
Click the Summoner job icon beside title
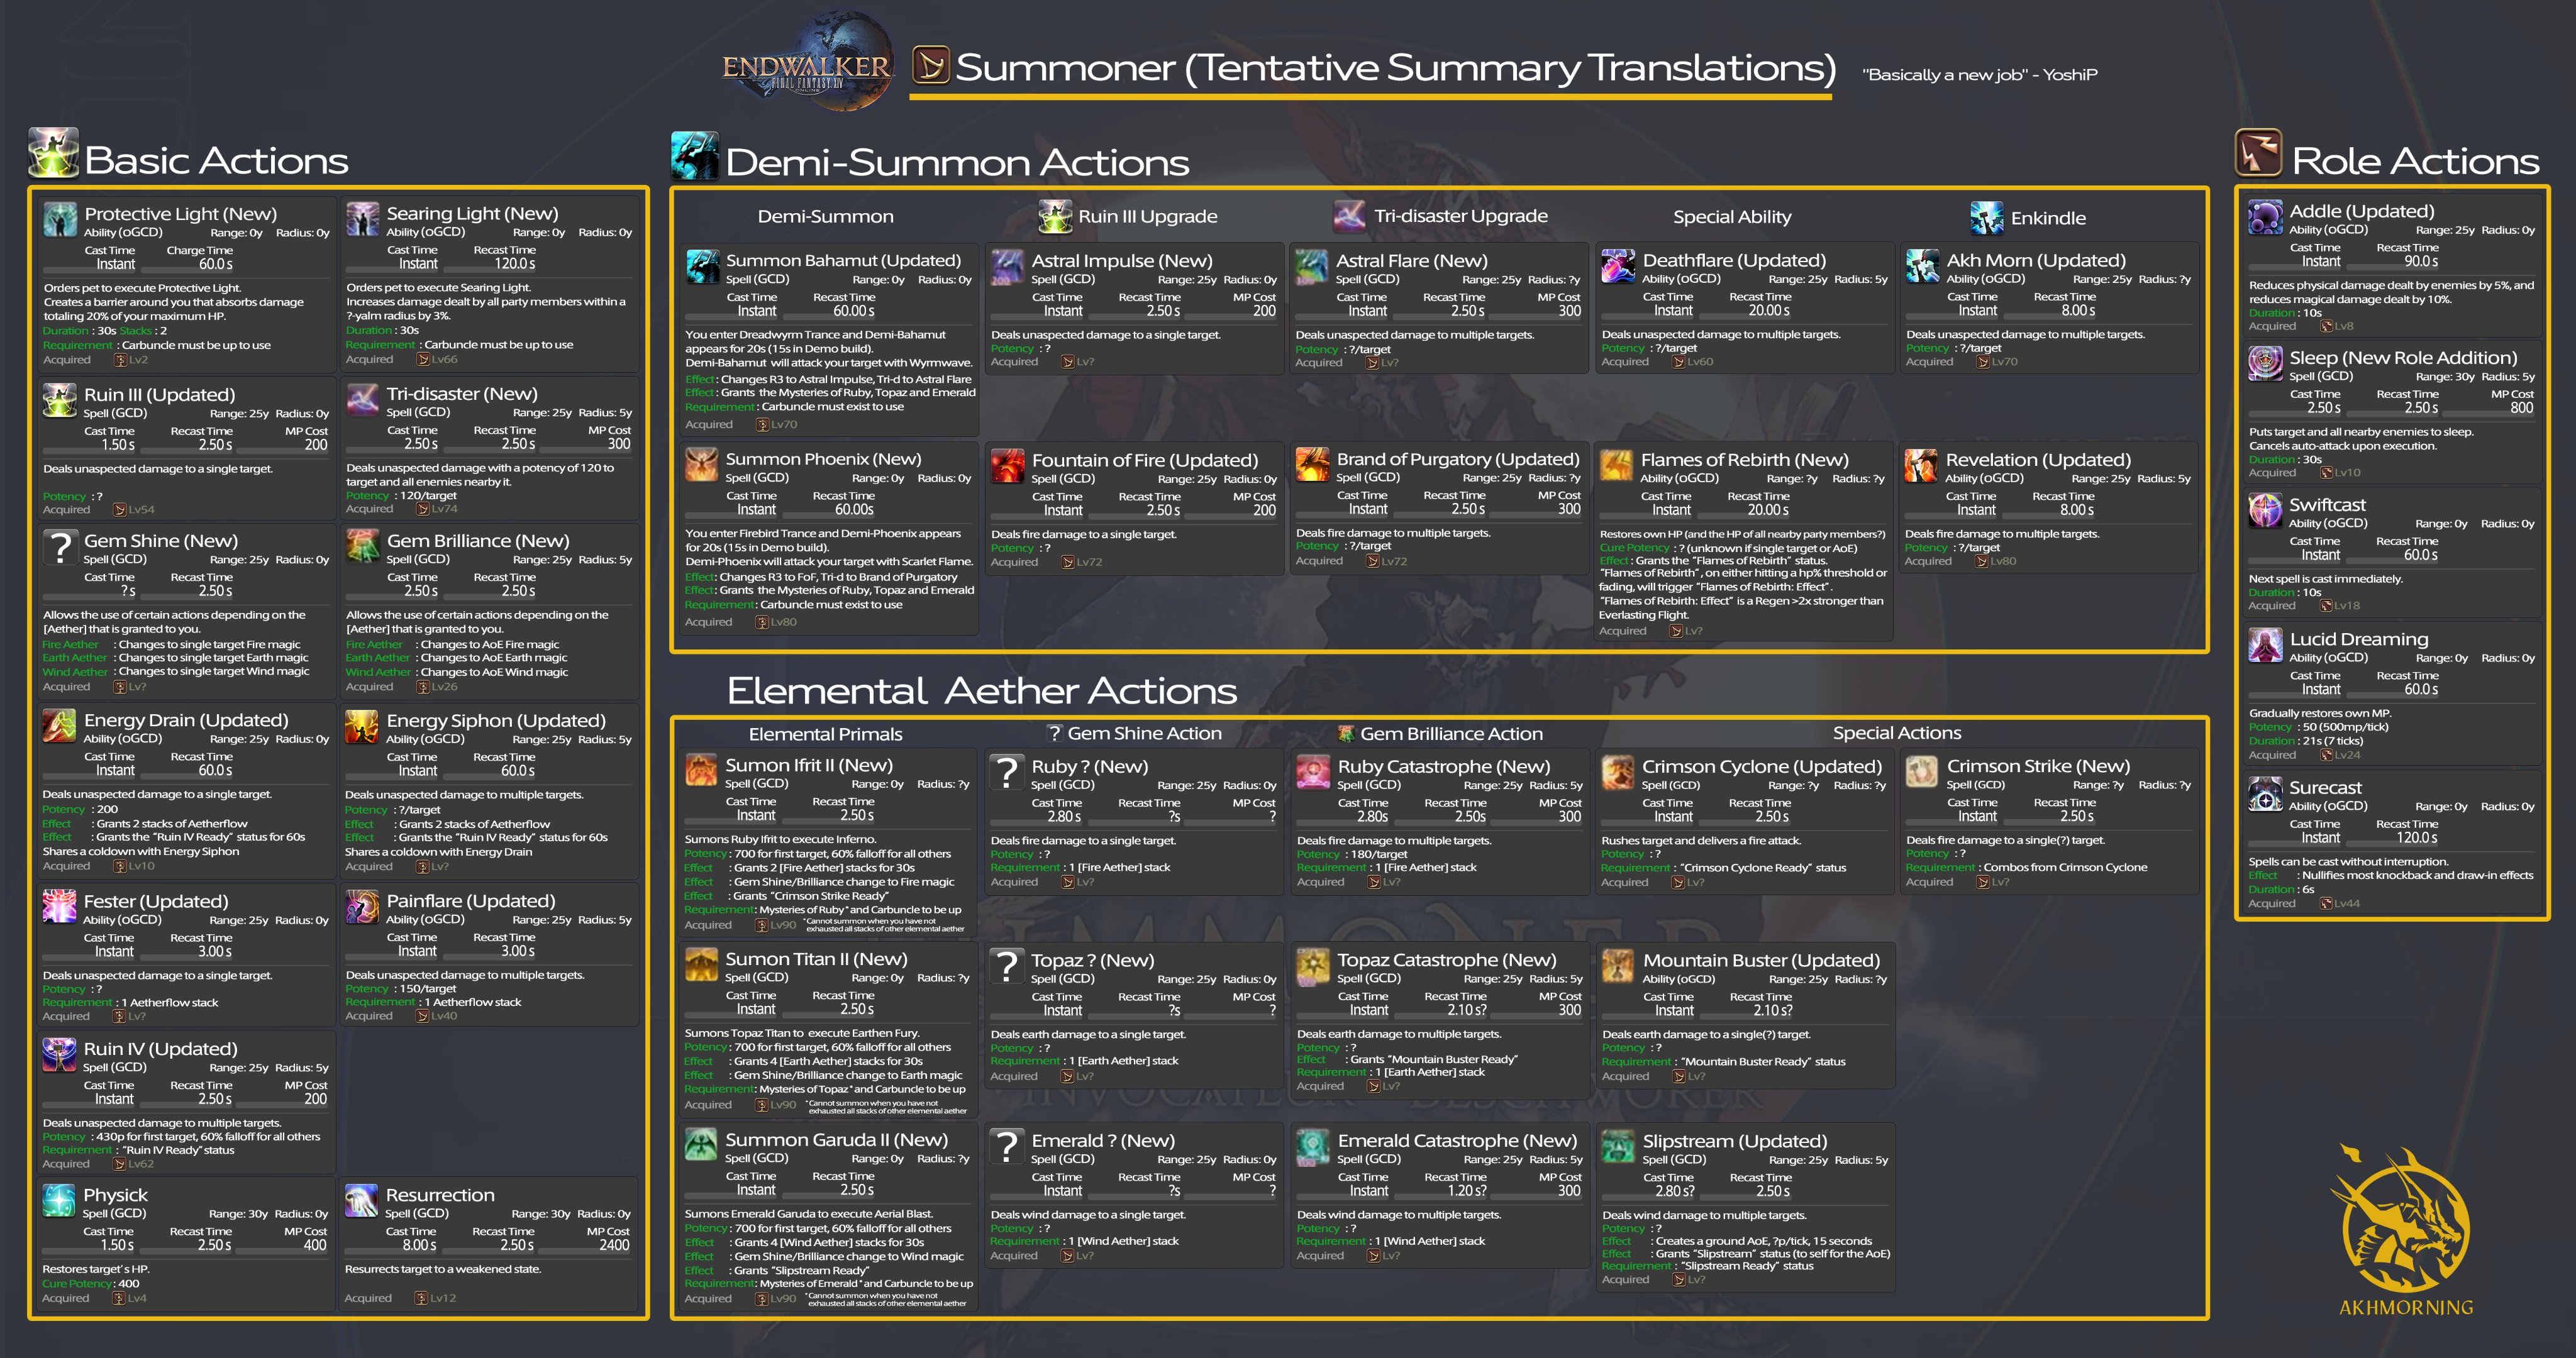[931, 66]
